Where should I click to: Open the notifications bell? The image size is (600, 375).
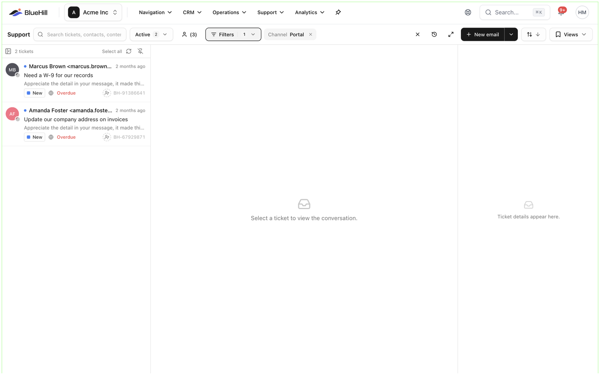561,12
